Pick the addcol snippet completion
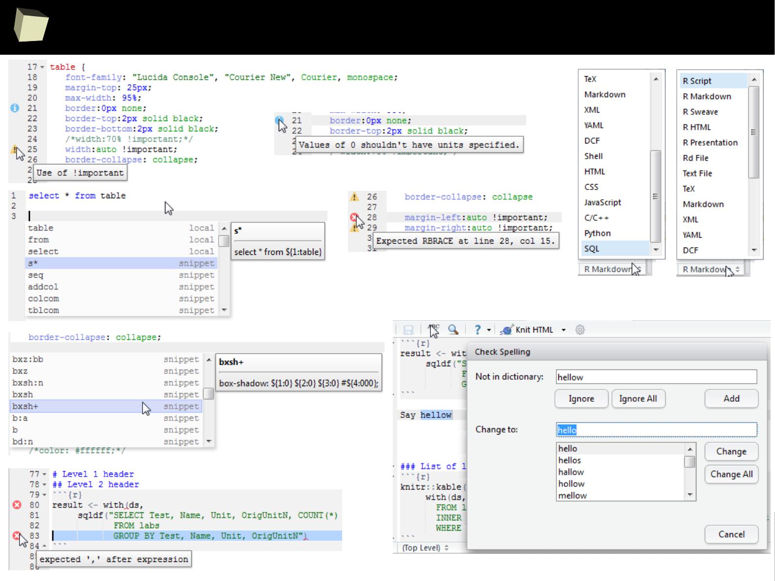 click(x=121, y=287)
